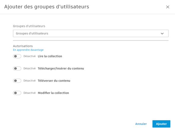Click the Lire la collection label

(x=50, y=56)
